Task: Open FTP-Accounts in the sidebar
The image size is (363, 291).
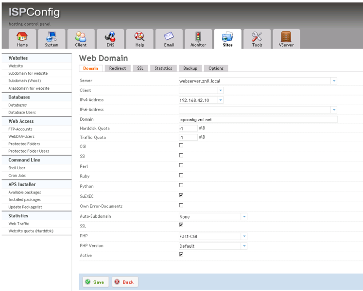Action: pyautogui.click(x=20, y=129)
